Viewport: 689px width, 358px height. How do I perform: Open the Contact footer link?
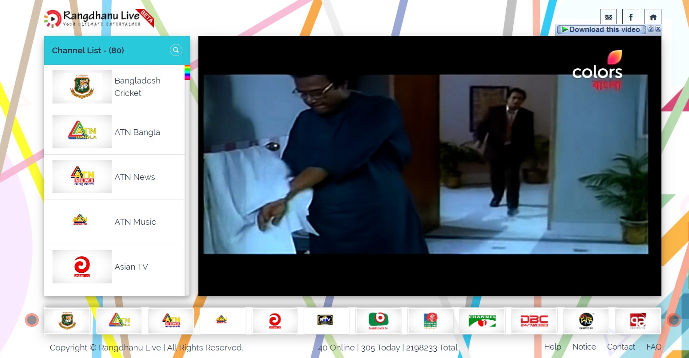tap(621, 347)
